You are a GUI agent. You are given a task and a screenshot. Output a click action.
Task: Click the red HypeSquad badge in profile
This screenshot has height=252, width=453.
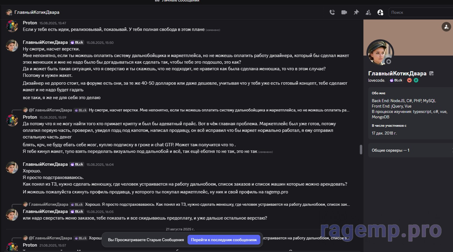click(x=409, y=80)
